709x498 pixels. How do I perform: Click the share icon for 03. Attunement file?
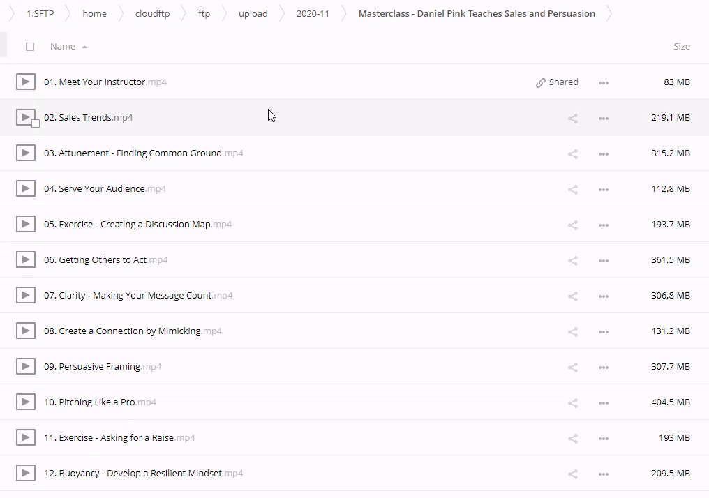[x=573, y=153]
